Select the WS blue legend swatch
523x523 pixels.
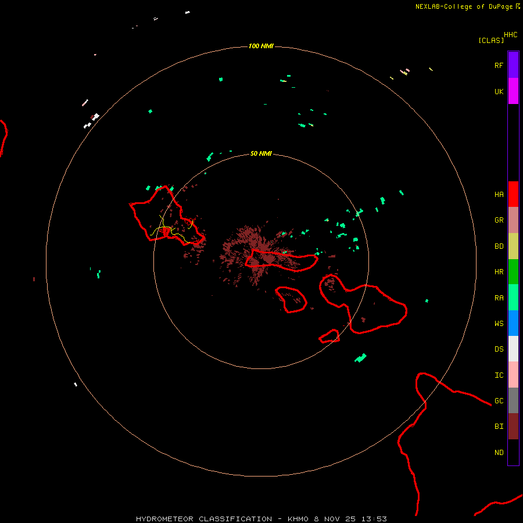[x=513, y=323]
